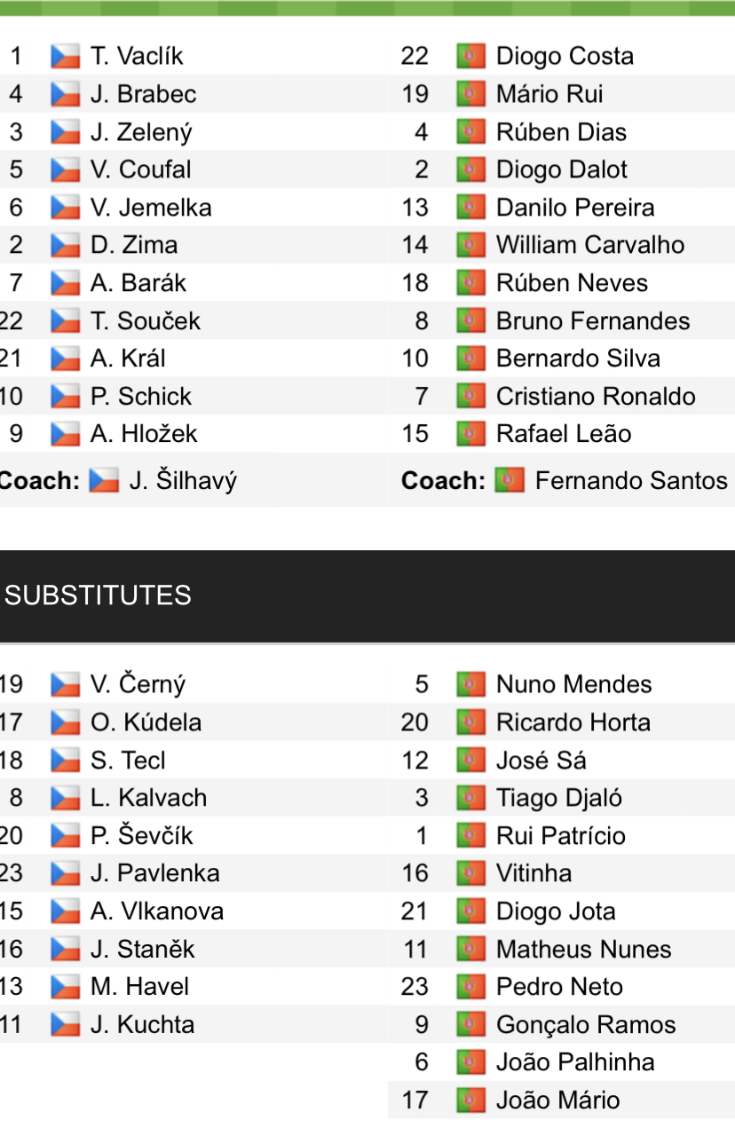
Task: Select substitute Diogo Jota
Action: click(x=556, y=911)
